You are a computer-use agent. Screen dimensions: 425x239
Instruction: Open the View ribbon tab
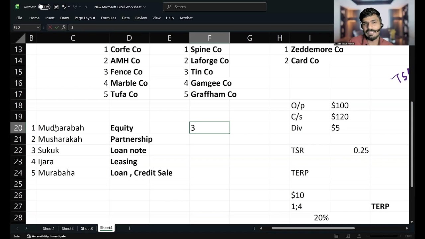click(x=156, y=18)
